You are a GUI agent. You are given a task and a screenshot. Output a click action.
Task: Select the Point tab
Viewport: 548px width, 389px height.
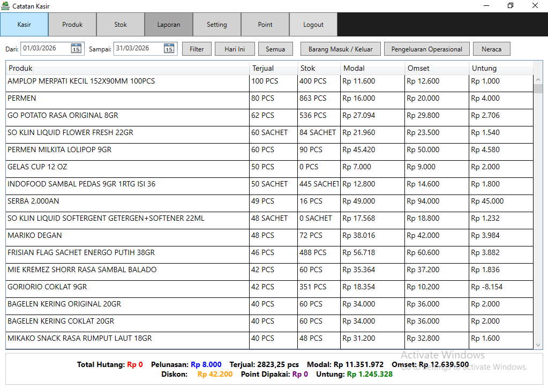pos(265,25)
